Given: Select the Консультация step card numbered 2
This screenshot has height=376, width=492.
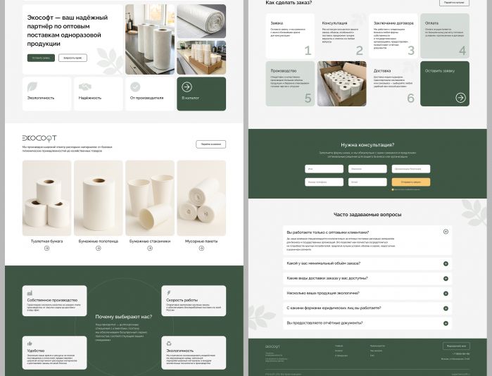Looking at the screenshot, I should (x=341, y=36).
